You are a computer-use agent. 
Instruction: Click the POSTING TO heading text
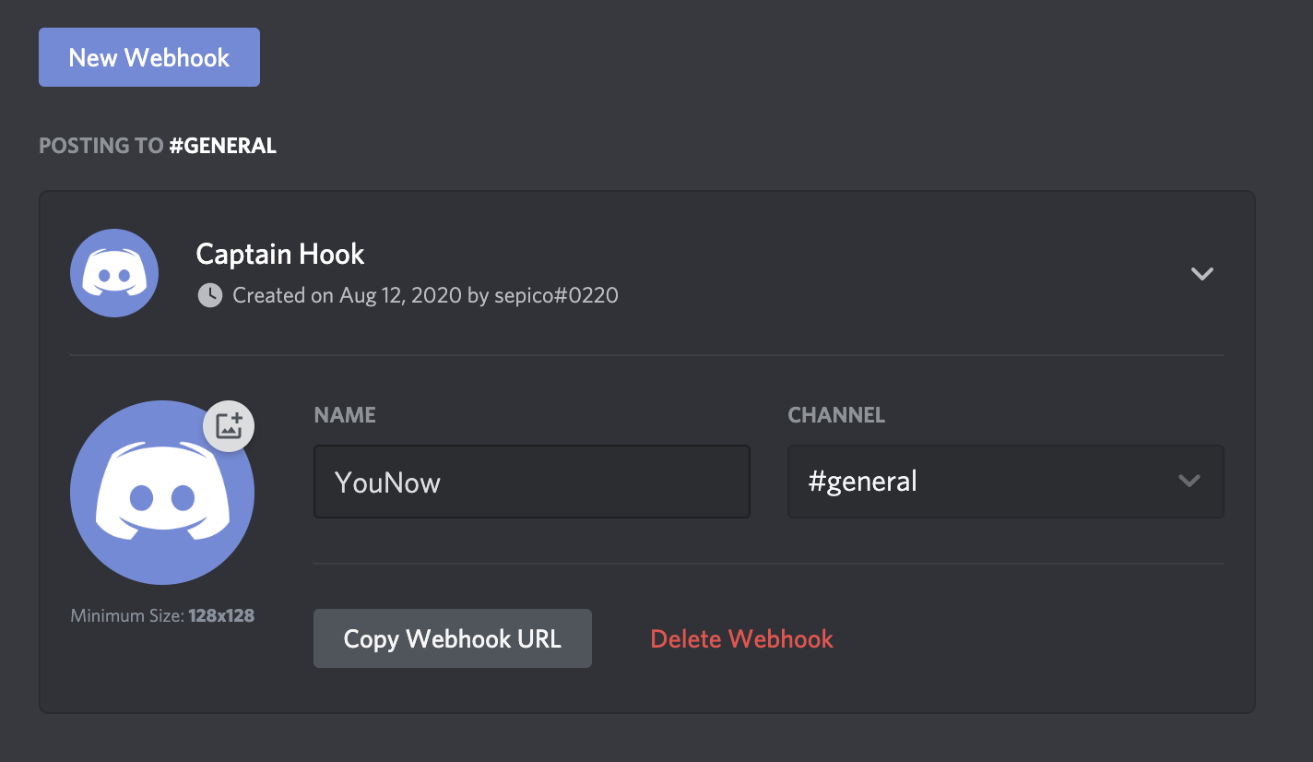[101, 146]
